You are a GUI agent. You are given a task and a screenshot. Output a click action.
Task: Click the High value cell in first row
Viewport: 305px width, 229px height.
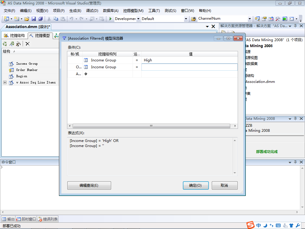[x=189, y=60]
